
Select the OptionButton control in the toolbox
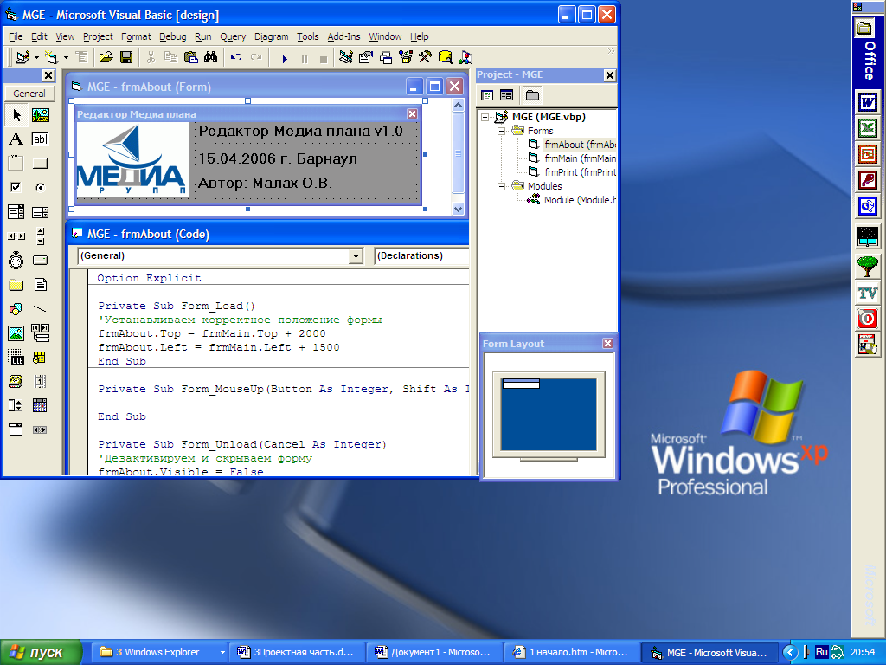point(40,187)
